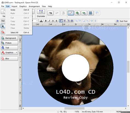This screenshot has width=130, height=113.
Task: Click the horizontal scrollbar thumb
Action: [74, 108]
